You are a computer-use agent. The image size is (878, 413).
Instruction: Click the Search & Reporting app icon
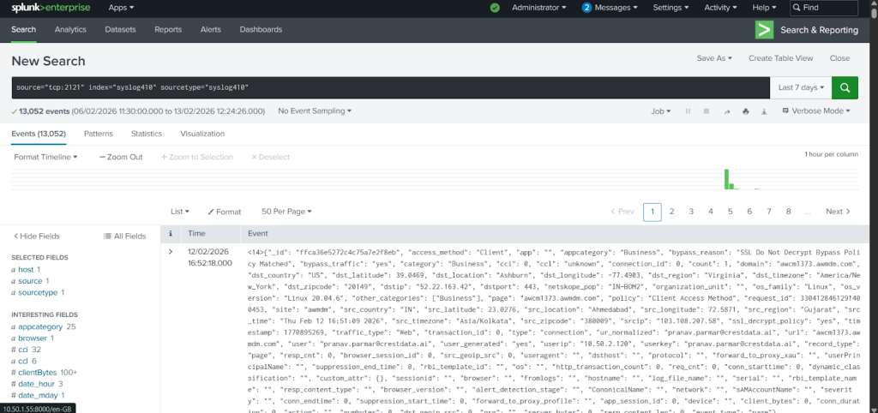764,30
